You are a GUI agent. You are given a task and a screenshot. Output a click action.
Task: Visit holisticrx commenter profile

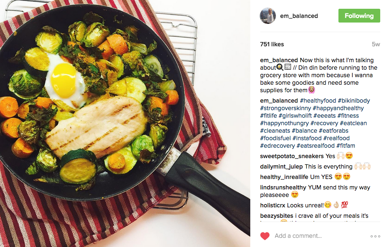tap(272, 205)
